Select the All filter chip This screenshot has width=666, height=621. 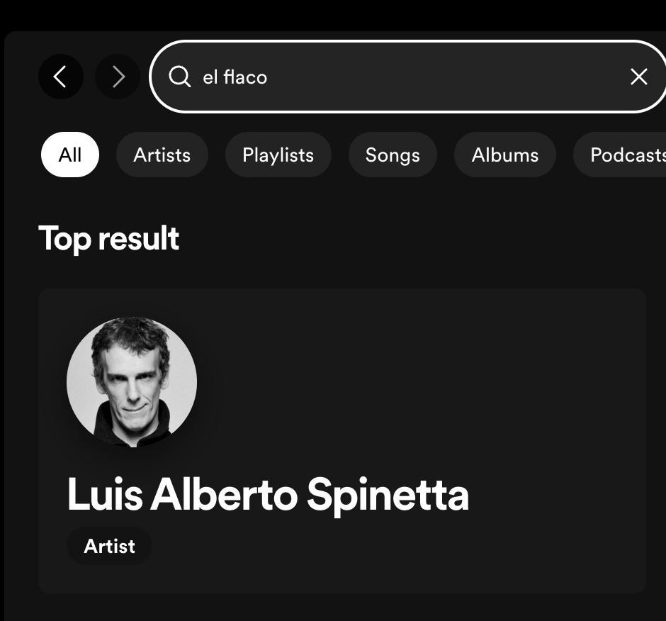tap(70, 155)
